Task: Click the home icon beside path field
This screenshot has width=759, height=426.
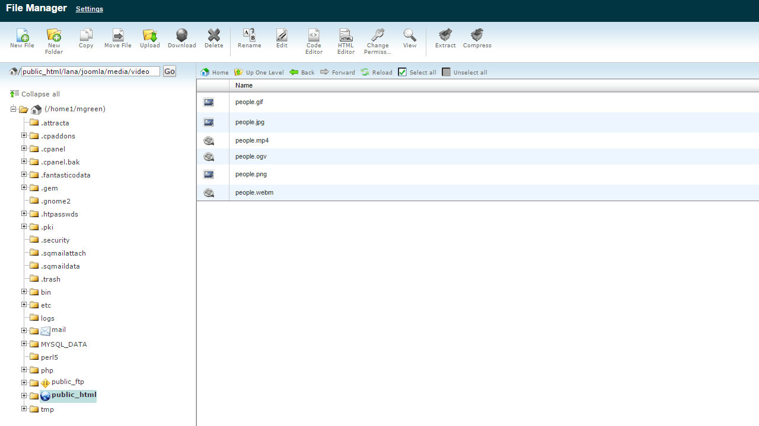Action: coord(14,72)
